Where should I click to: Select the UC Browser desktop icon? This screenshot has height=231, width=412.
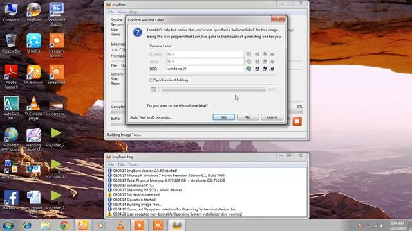click(33, 74)
